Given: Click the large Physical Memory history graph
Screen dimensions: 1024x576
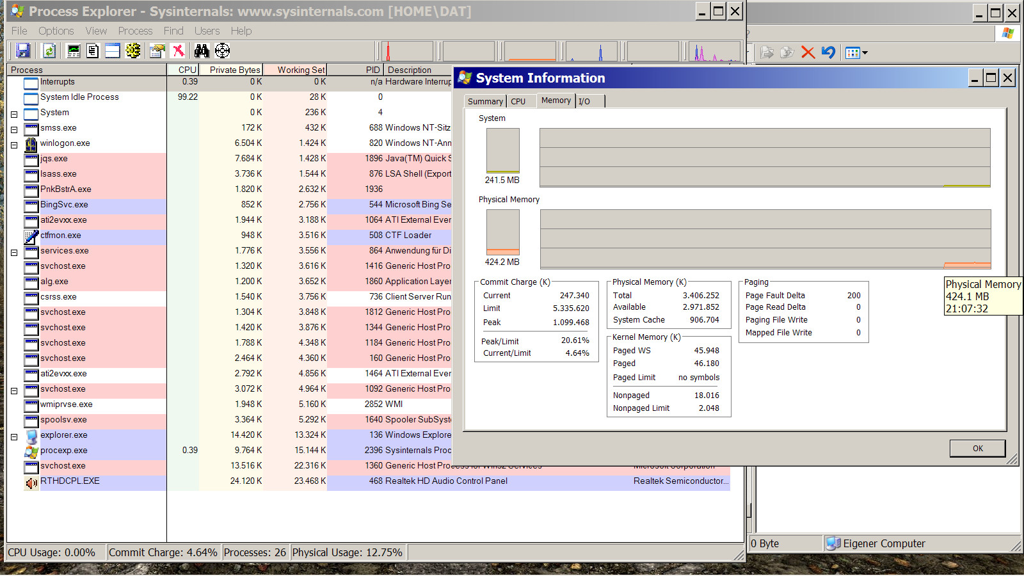Looking at the screenshot, I should 765,239.
